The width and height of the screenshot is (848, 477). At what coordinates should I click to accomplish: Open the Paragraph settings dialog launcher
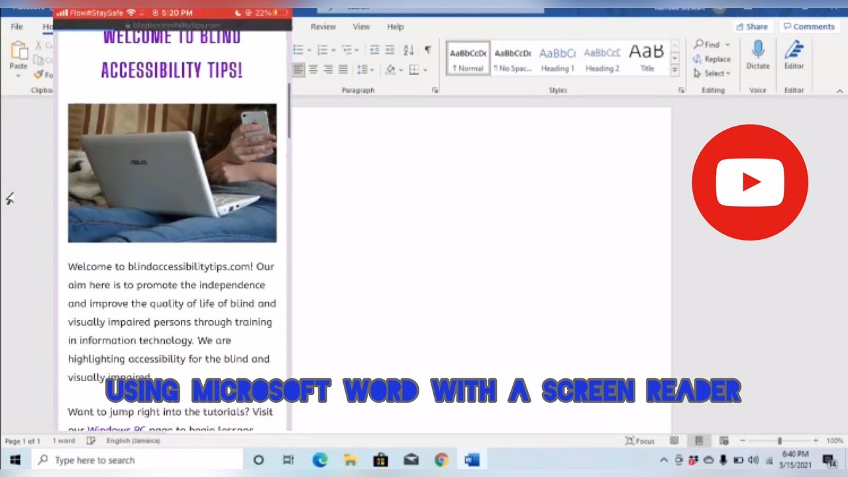pos(435,90)
